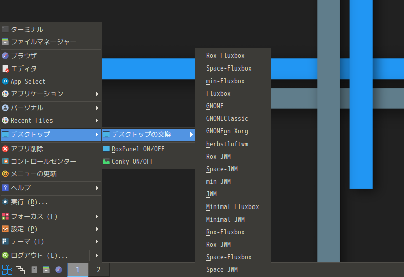404x277 pixels.
Task: Expand the 設定 (P) submenu arrow
Action: (97, 229)
